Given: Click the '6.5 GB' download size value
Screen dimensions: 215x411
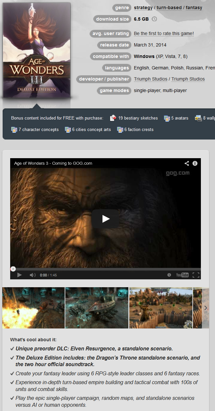Looking at the screenshot, I should 141,19.
